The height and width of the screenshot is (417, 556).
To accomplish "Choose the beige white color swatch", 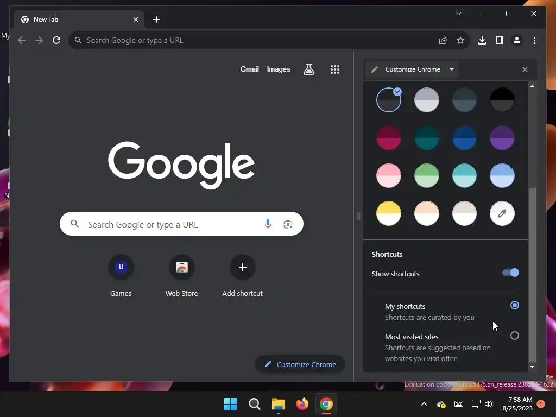I will 464,213.
